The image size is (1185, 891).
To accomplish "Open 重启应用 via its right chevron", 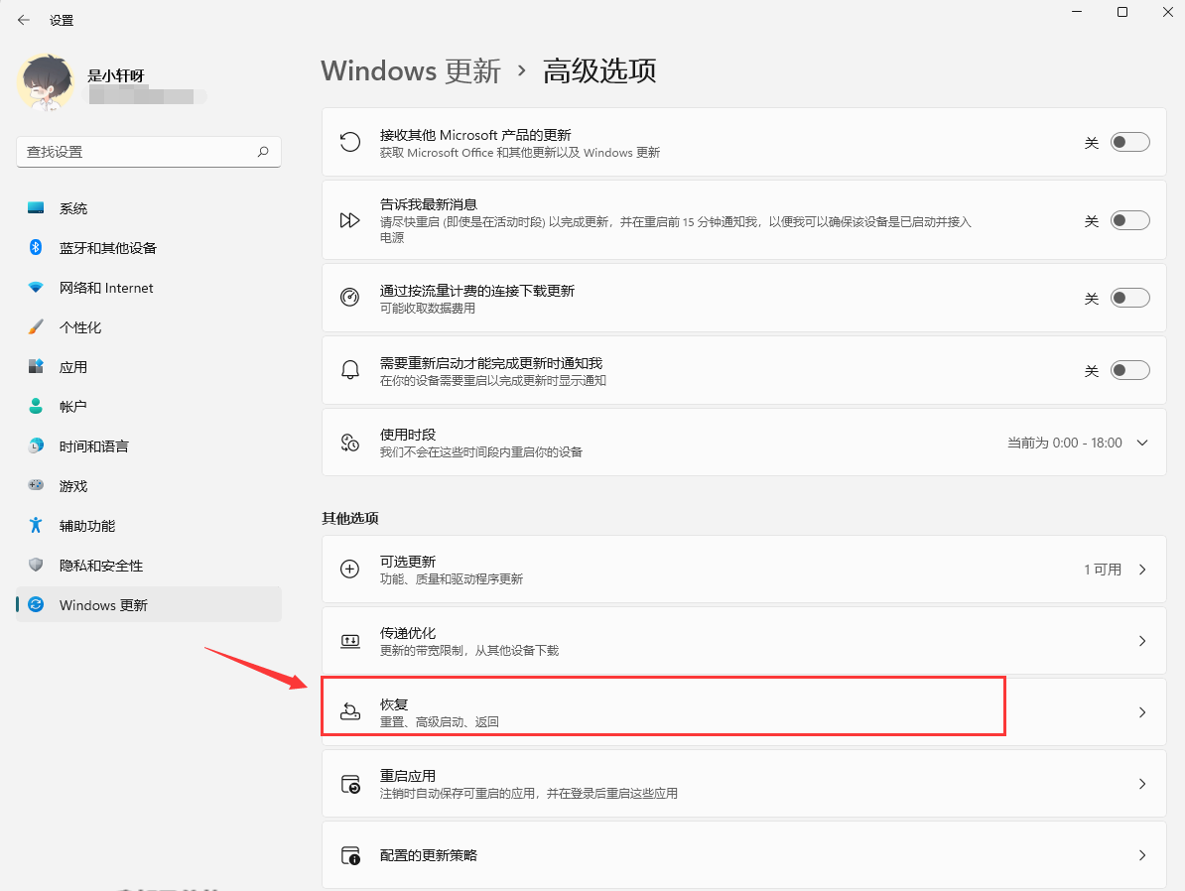I will [x=1142, y=784].
